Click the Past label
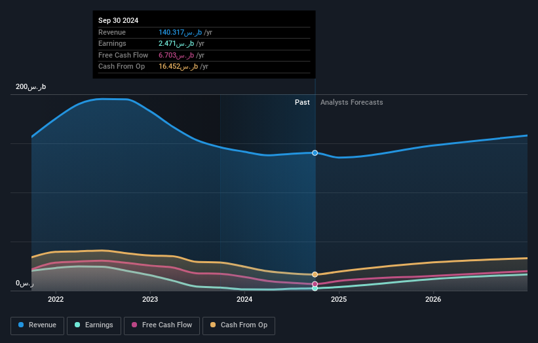538x343 pixels. [x=302, y=102]
